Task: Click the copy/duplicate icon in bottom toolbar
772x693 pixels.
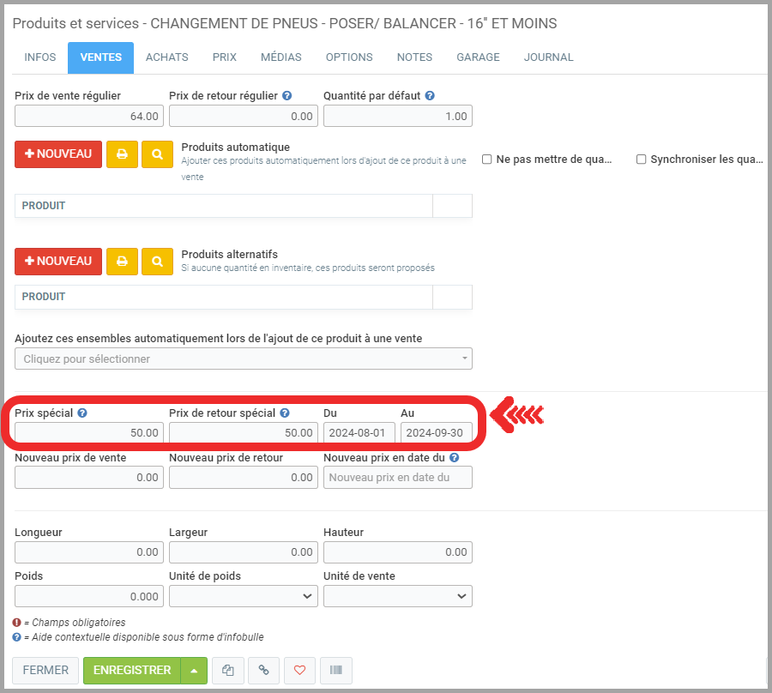Action: point(228,671)
